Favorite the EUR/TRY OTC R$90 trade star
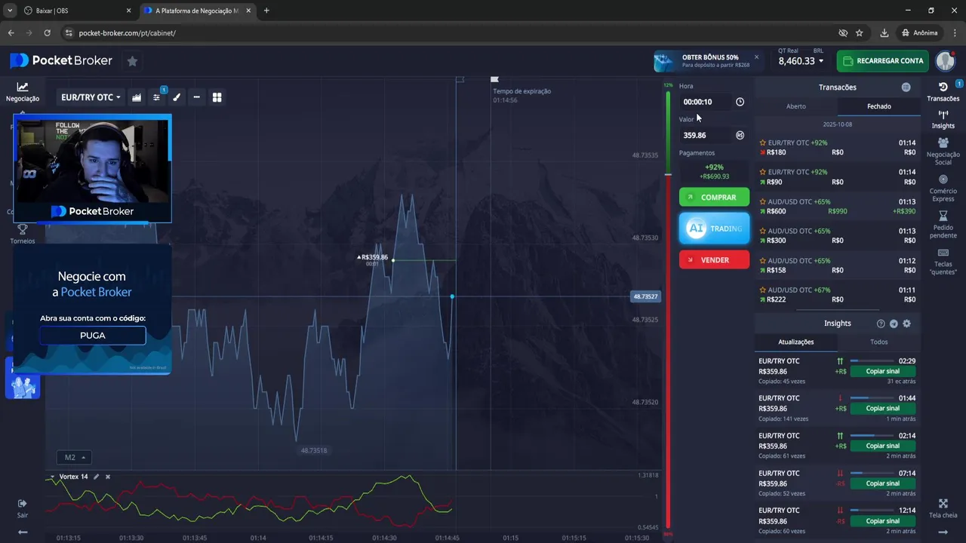This screenshot has width=966, height=543. 763,172
